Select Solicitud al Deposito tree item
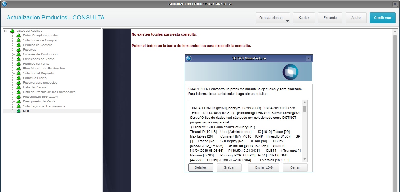The width and height of the screenshot is (400, 192). [38, 73]
